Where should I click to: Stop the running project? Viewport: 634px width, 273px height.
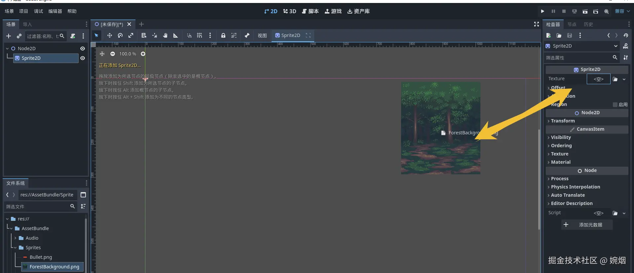(564, 11)
